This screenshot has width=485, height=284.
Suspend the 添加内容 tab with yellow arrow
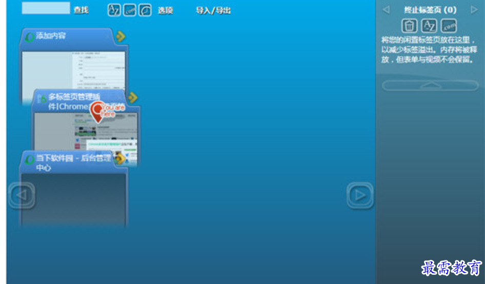point(120,36)
